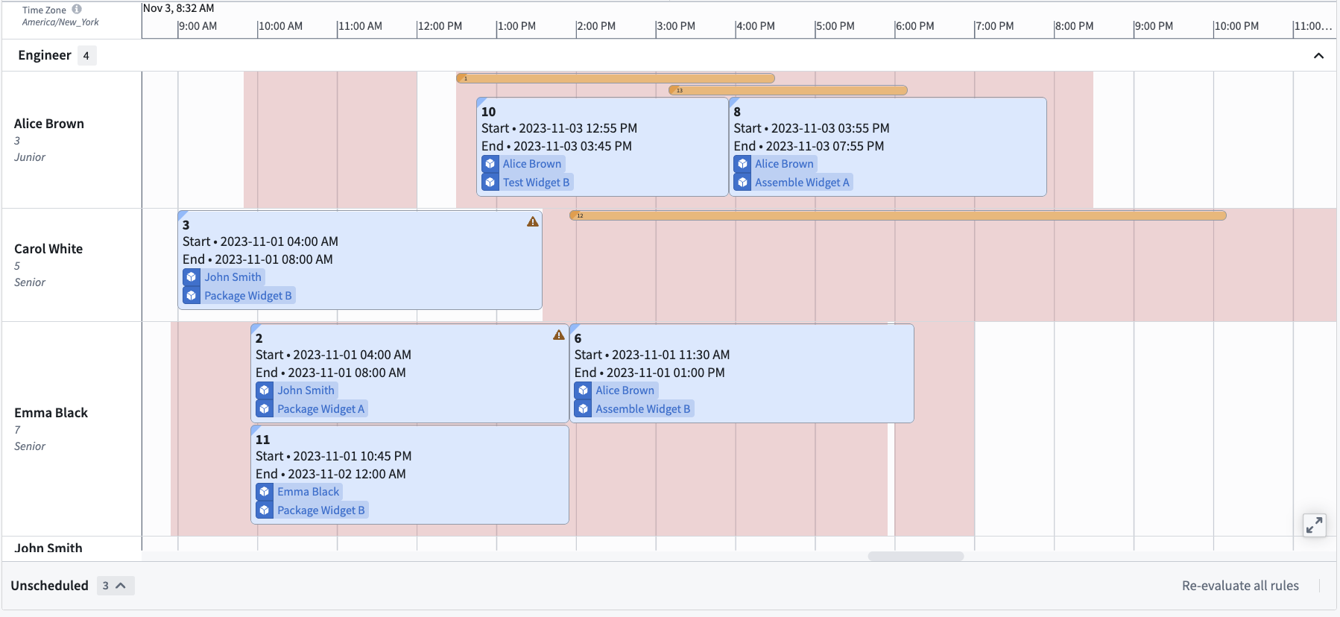Viewport: 1340px width, 617px height.
Task: Select orange bar 1 in Alice Brown row
Action: pos(616,78)
